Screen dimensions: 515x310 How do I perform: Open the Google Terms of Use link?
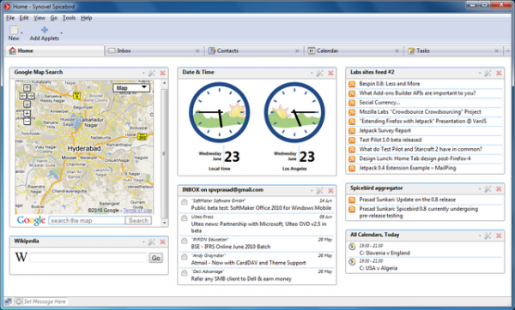click(x=137, y=211)
